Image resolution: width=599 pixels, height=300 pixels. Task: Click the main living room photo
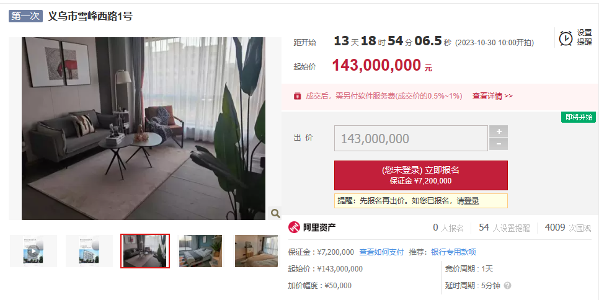pyautogui.click(x=143, y=128)
